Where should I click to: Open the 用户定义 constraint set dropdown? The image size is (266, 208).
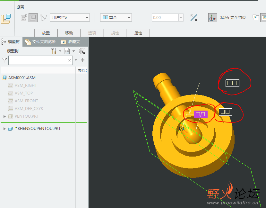tap(87, 17)
